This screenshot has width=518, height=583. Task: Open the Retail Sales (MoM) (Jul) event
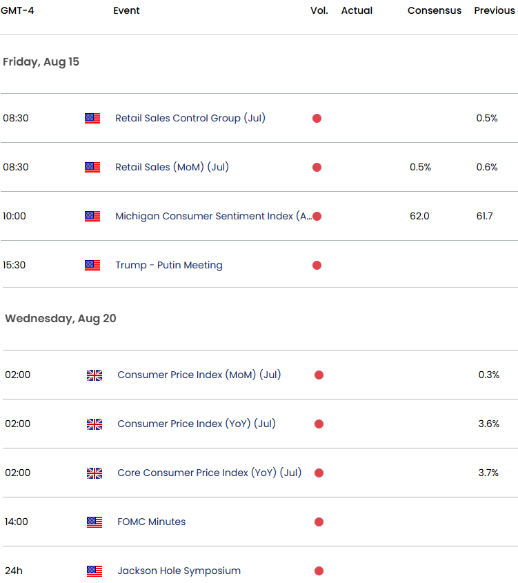(172, 168)
